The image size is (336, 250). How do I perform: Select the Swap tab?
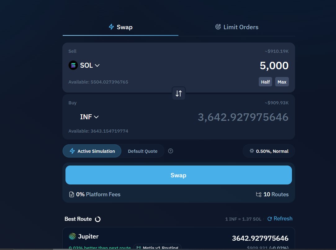[120, 27]
